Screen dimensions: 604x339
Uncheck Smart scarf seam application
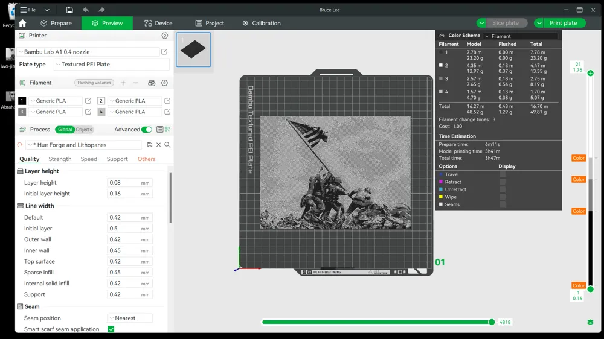[x=111, y=329]
